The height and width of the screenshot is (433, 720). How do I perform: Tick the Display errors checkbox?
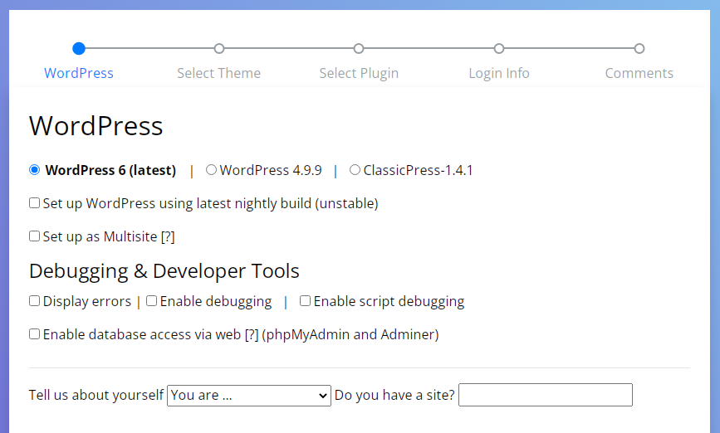pos(34,301)
